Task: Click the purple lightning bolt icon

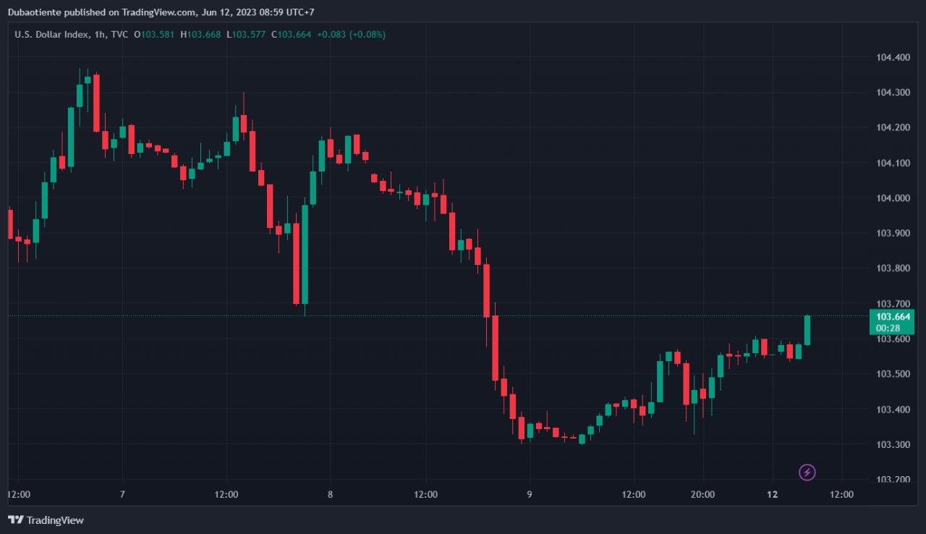Action: pyautogui.click(x=807, y=472)
